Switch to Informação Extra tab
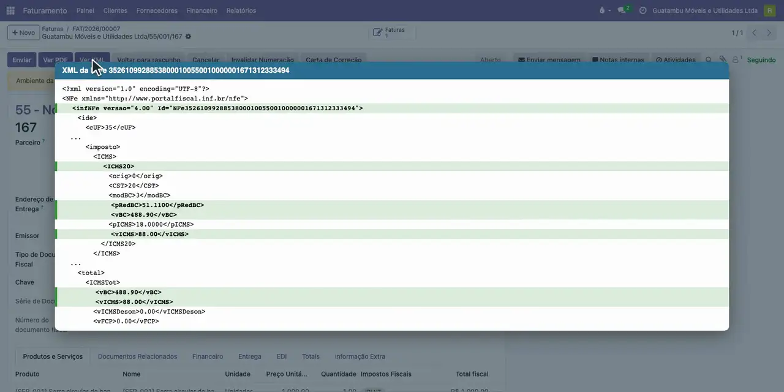 click(360, 356)
